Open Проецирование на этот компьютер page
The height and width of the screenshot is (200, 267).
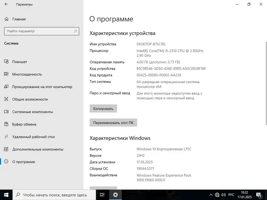pos(42,87)
